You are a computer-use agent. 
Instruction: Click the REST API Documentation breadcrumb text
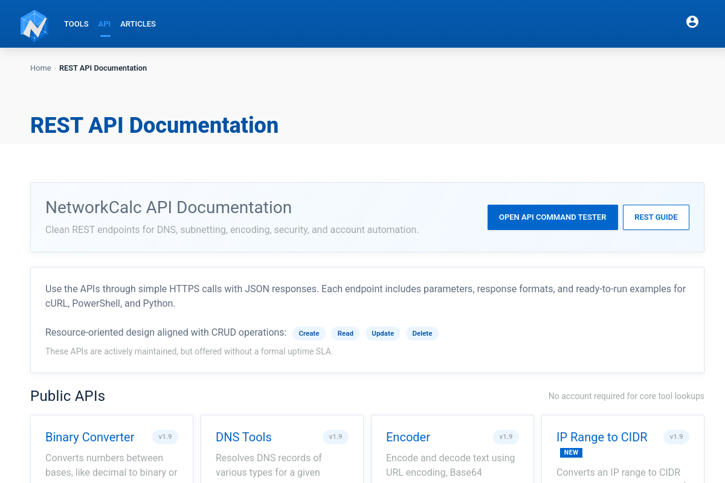tap(103, 68)
